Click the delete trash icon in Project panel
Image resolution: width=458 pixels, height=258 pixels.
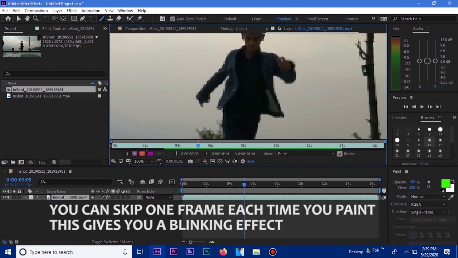coord(54,162)
